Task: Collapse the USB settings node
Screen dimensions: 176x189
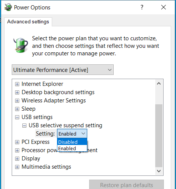Action: (17, 117)
